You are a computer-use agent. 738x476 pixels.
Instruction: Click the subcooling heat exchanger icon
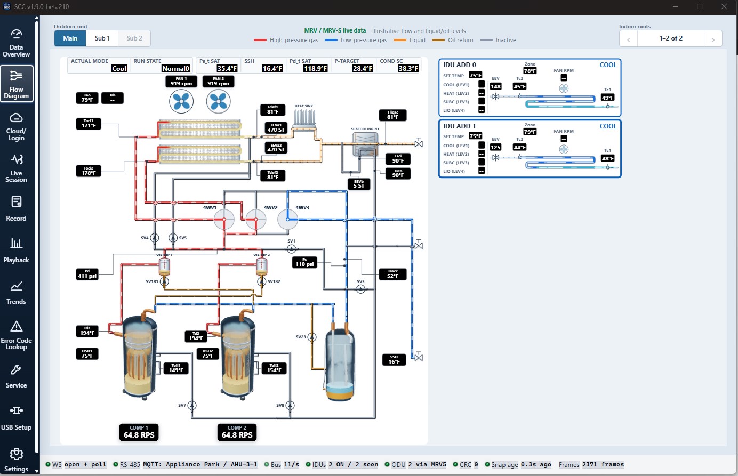pyautogui.click(x=365, y=144)
